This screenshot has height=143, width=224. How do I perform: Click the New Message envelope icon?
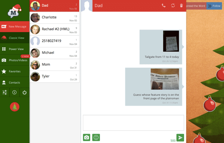pos(4,27)
